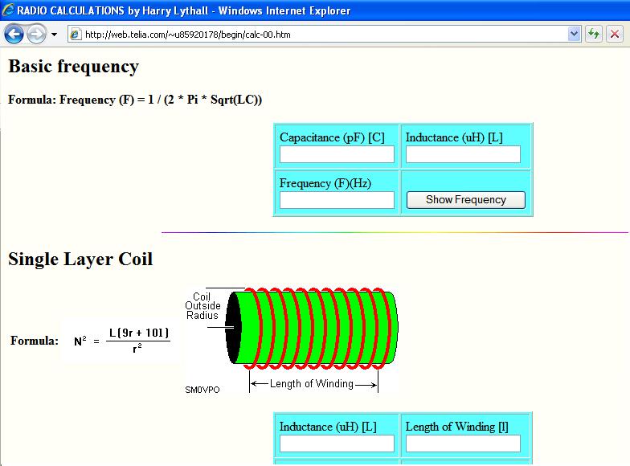Click the N² coil formula image
Screen dimensions: 630x466
point(122,341)
